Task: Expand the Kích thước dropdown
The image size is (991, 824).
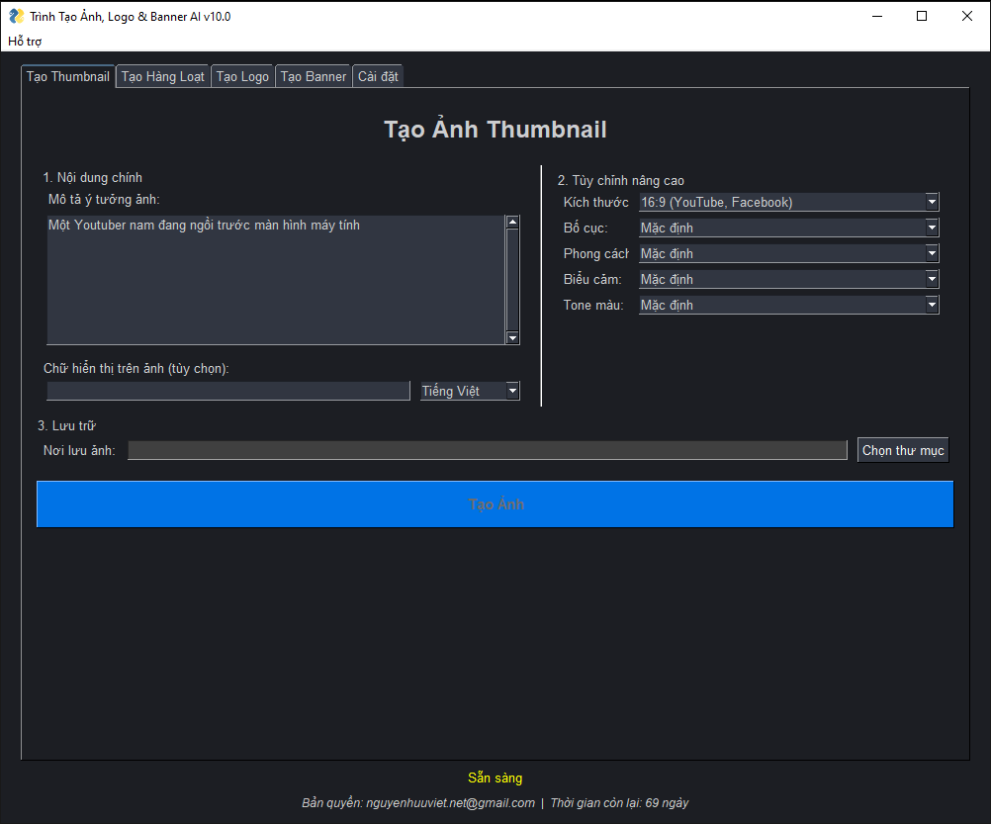Action: point(789,202)
